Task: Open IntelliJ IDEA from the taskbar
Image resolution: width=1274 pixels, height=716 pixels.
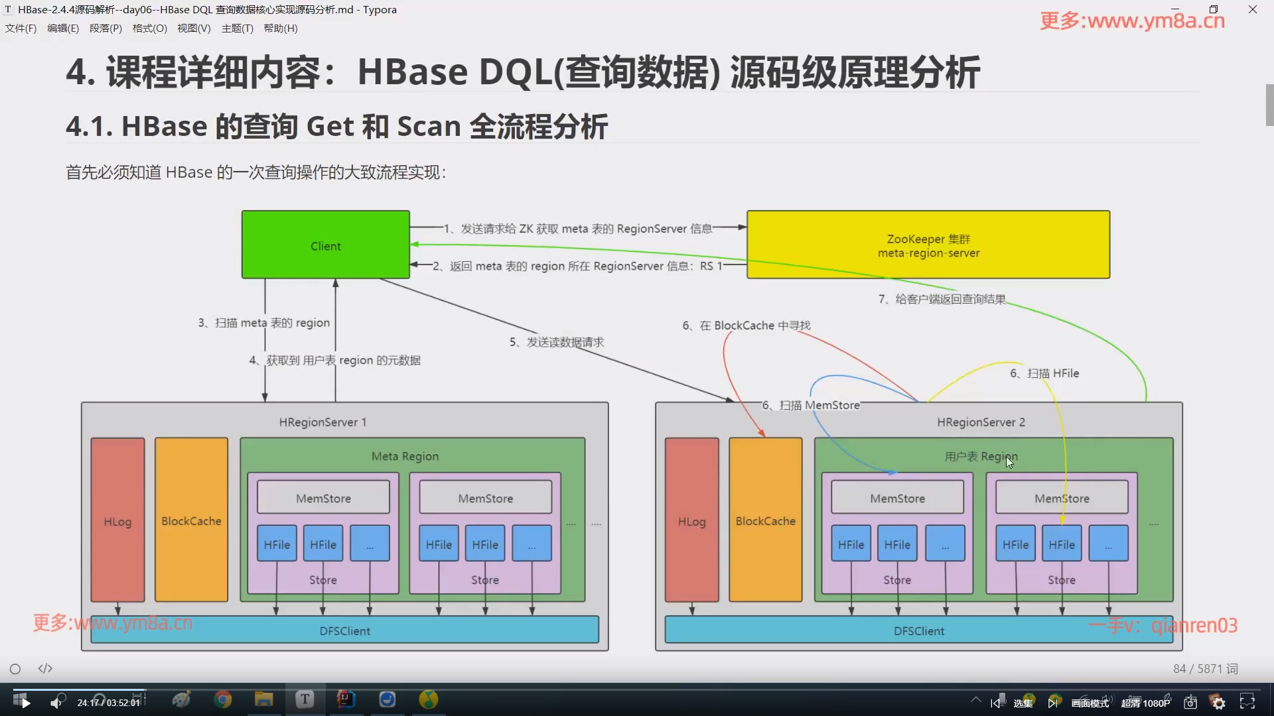Action: tap(346, 699)
